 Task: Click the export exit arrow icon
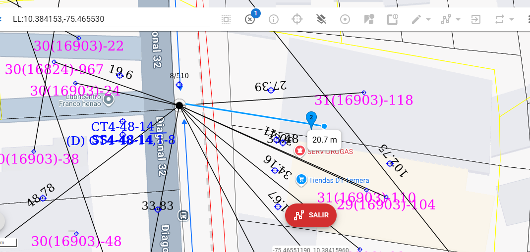tap(476, 19)
